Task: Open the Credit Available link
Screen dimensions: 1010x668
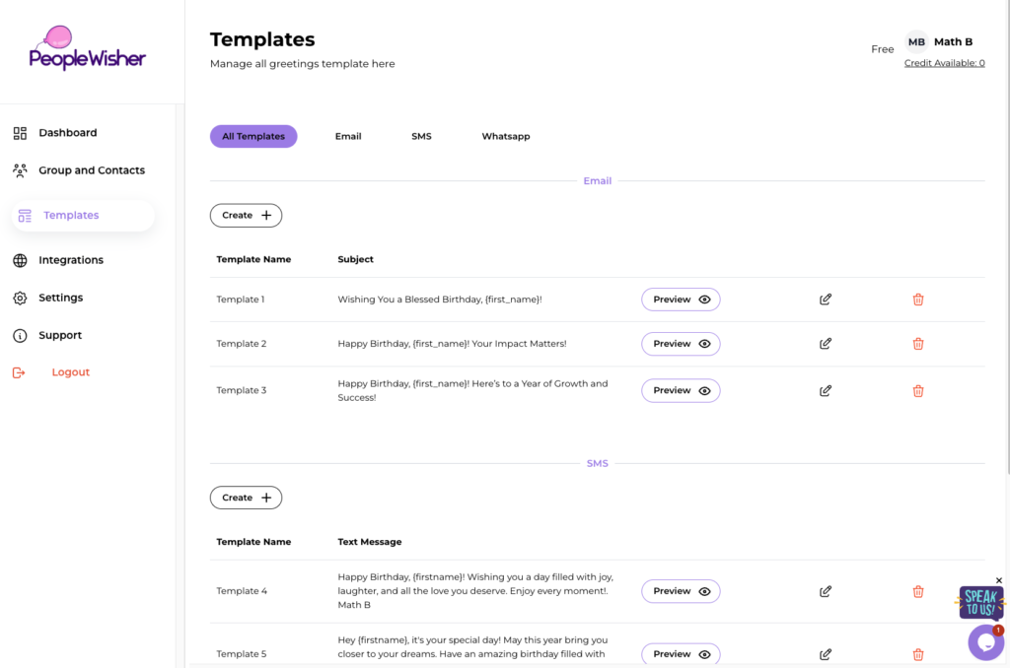Action: [944, 63]
